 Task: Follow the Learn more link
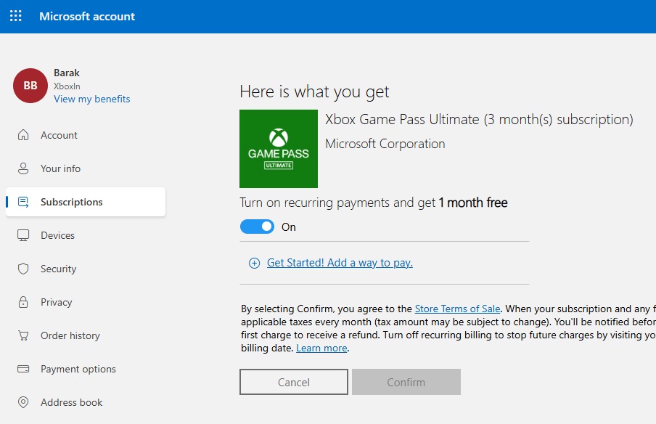pyautogui.click(x=321, y=348)
